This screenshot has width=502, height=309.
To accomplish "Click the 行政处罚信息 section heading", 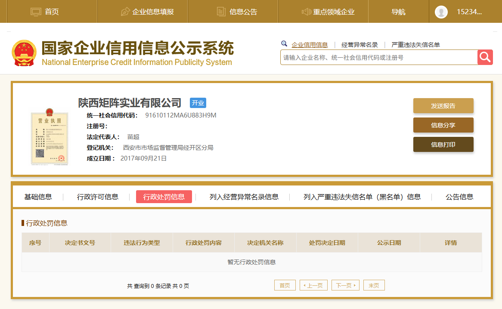I will point(46,223).
